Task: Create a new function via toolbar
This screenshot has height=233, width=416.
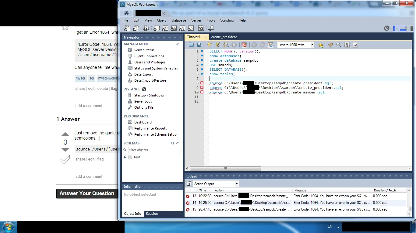Action: [191, 28]
